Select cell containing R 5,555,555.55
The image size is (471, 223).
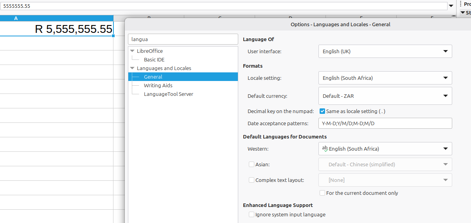tap(57, 29)
